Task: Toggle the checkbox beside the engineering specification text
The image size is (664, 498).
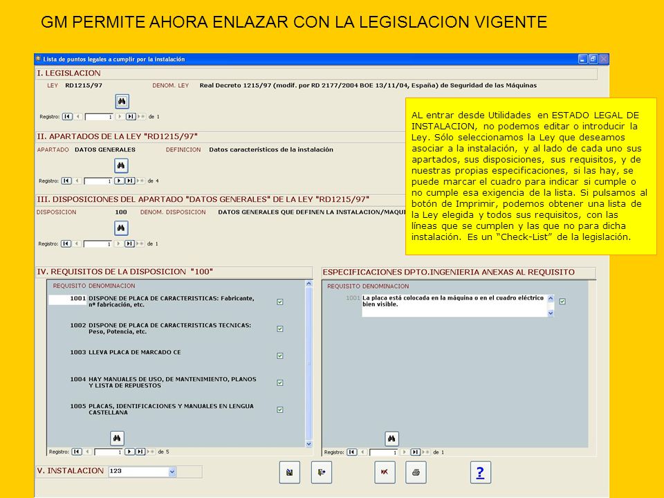Action: point(562,302)
